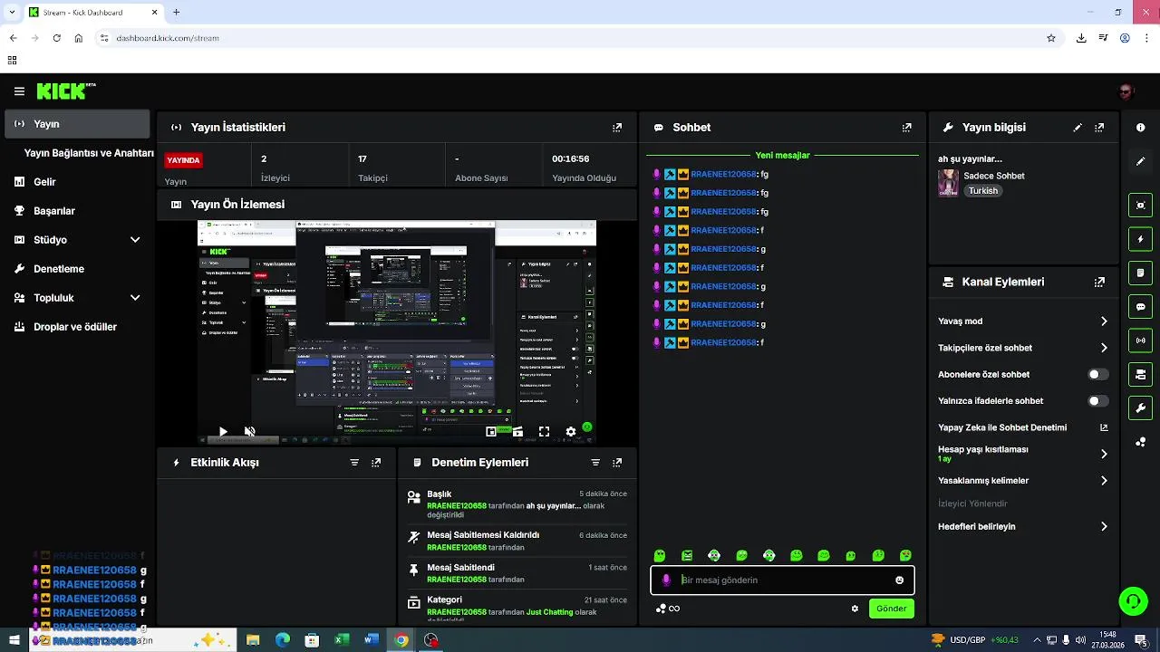Viewport: 1160px width, 652px height.
Task: Open Yavaş mod settings
Action: pos(1023,321)
